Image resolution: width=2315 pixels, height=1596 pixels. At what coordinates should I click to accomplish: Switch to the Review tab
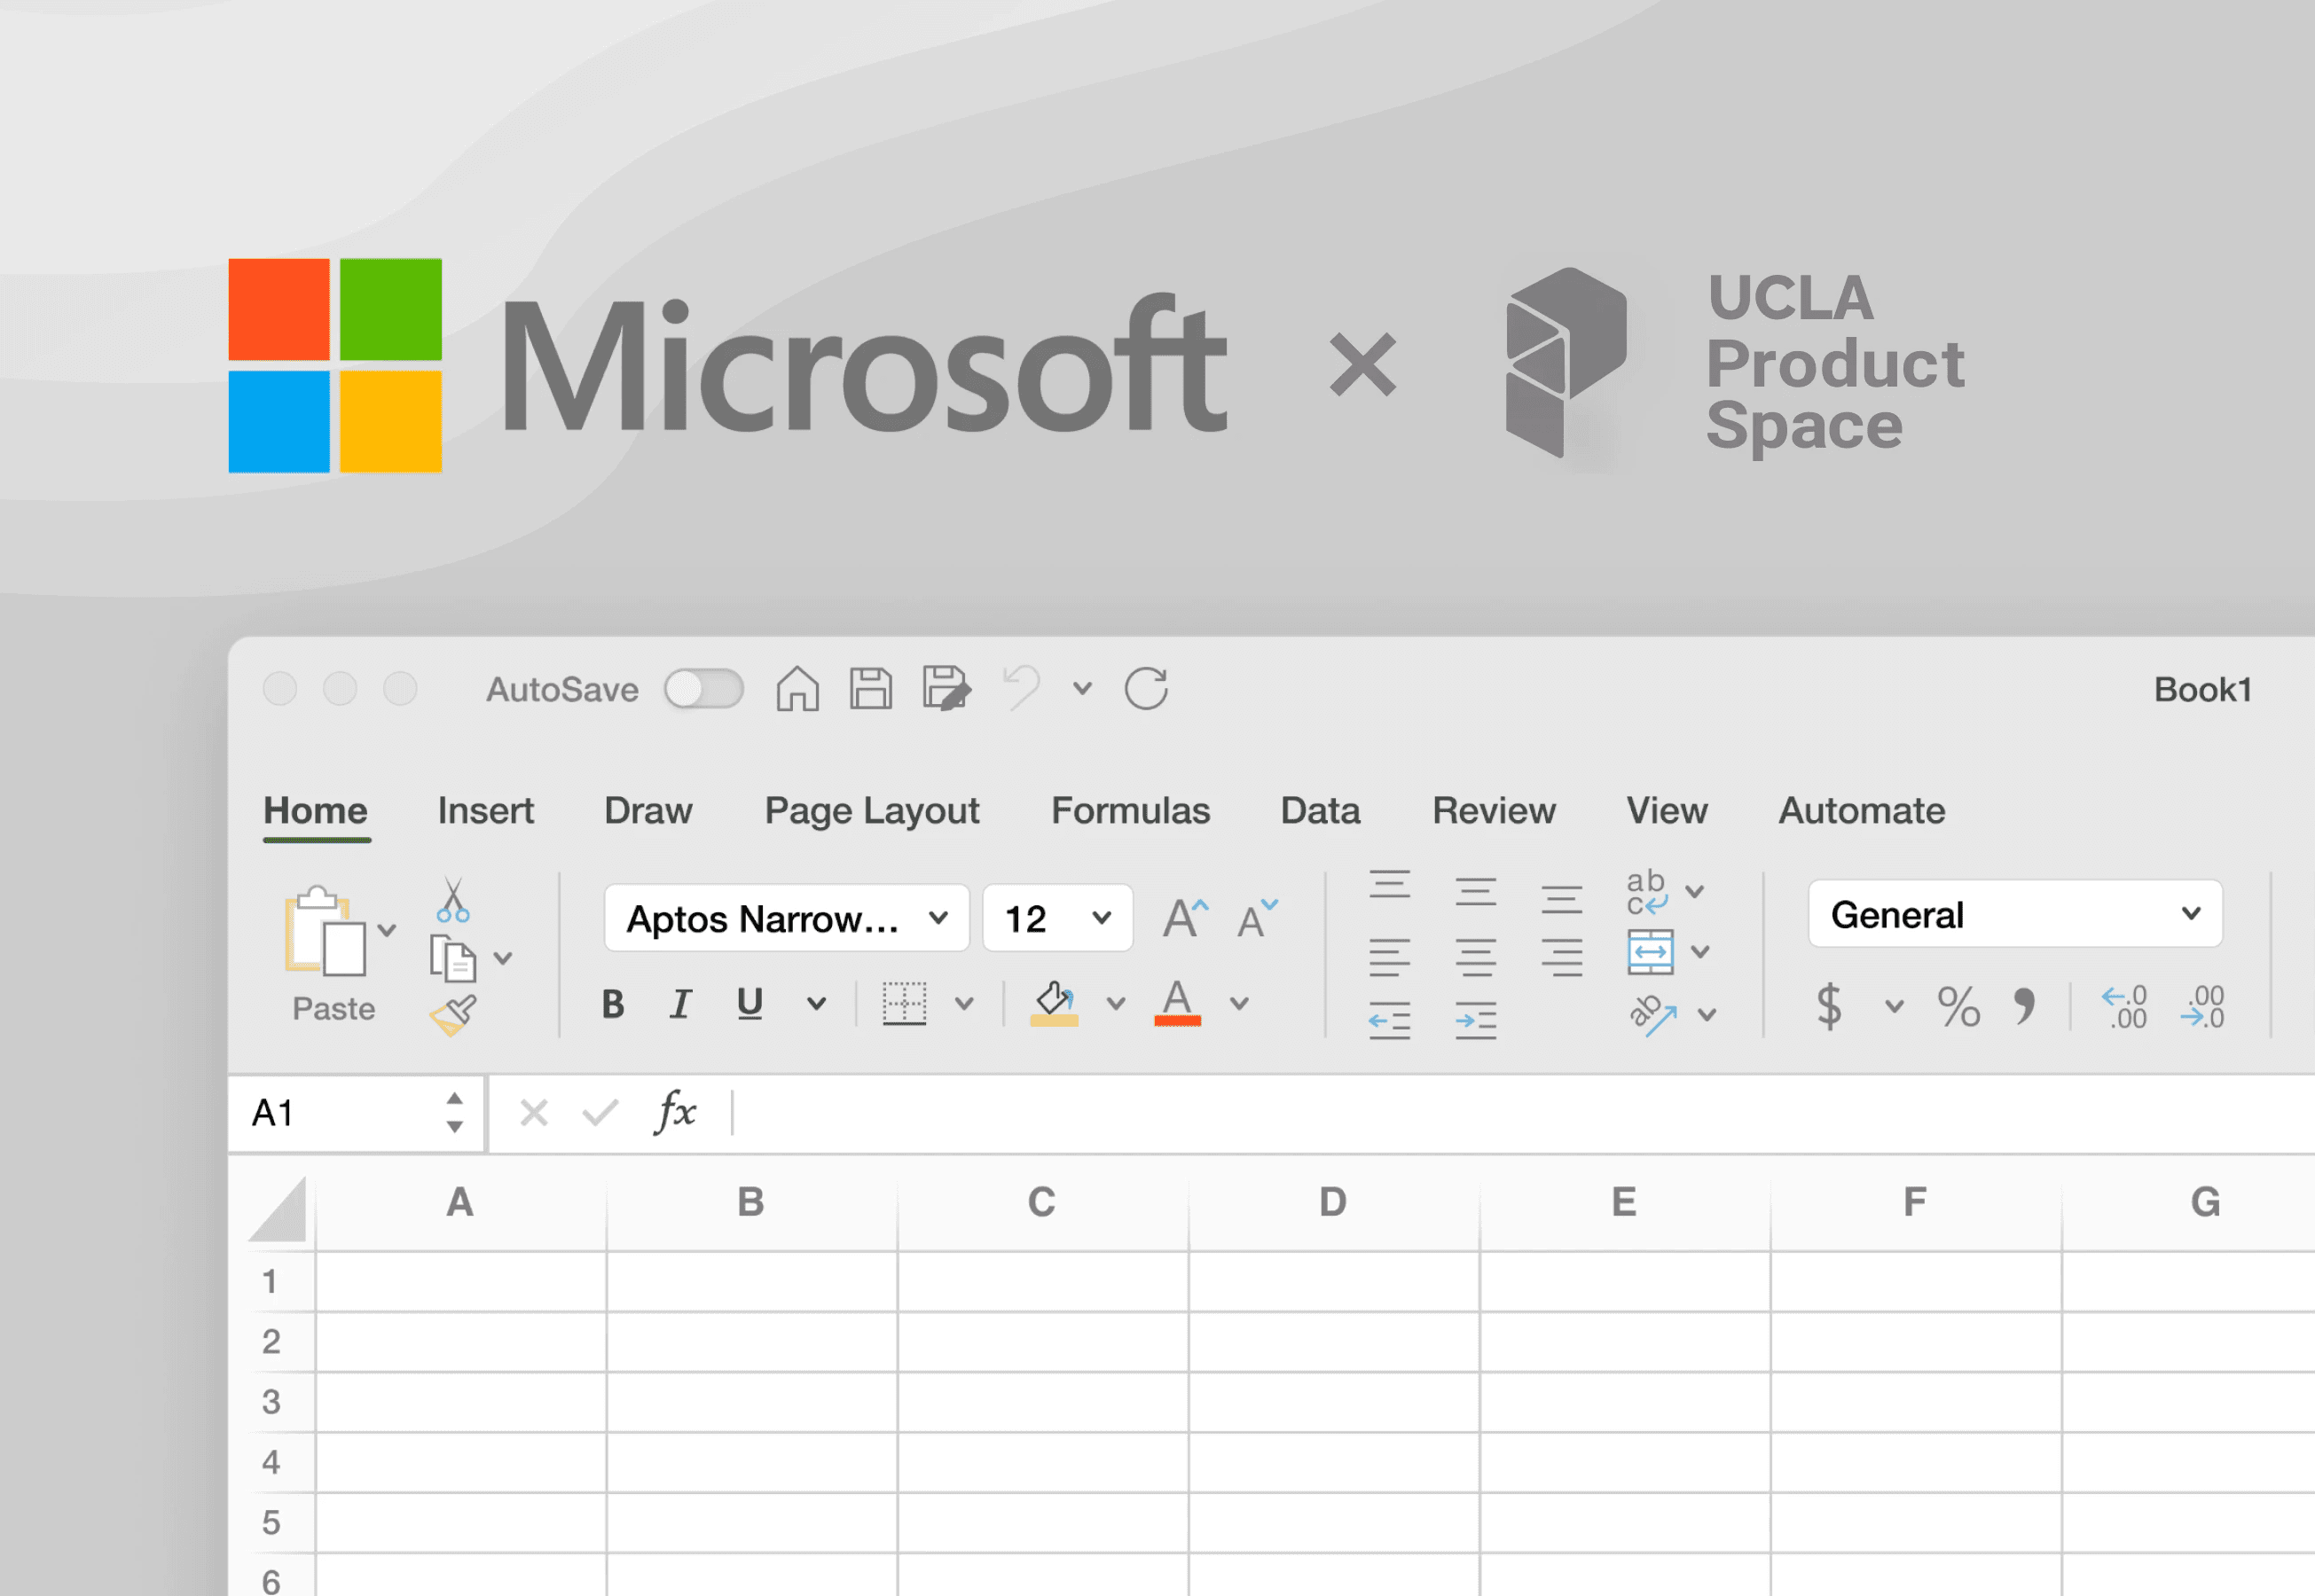1494,811
